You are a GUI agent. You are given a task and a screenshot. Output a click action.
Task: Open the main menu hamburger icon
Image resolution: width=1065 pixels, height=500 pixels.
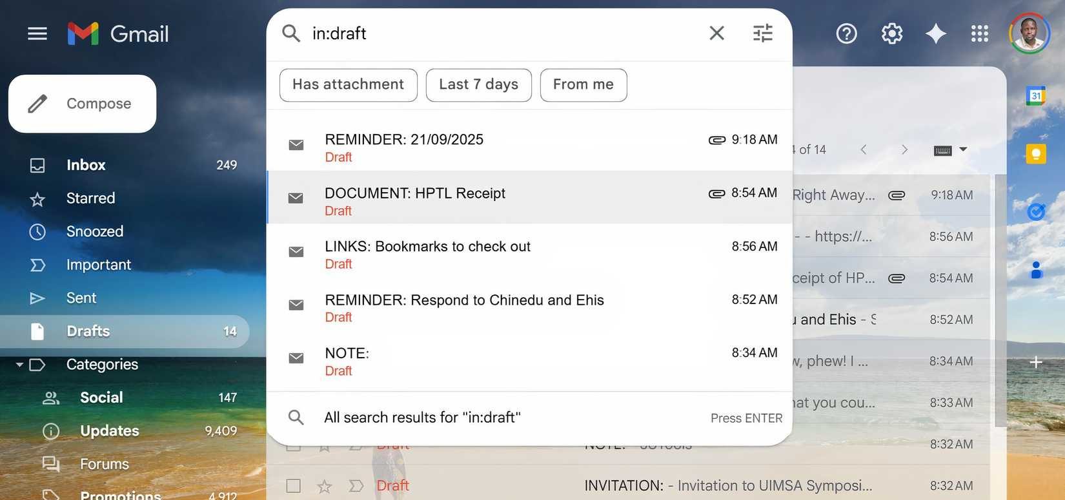coord(37,34)
